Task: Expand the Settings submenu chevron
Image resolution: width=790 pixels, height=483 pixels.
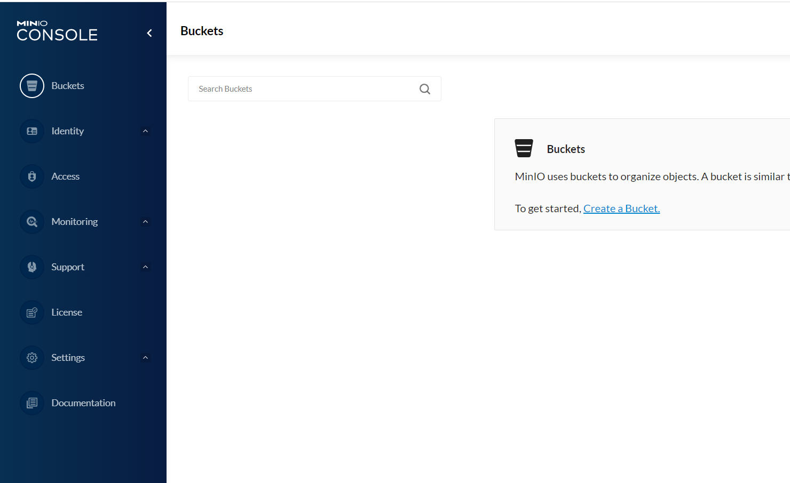Action: (145, 358)
